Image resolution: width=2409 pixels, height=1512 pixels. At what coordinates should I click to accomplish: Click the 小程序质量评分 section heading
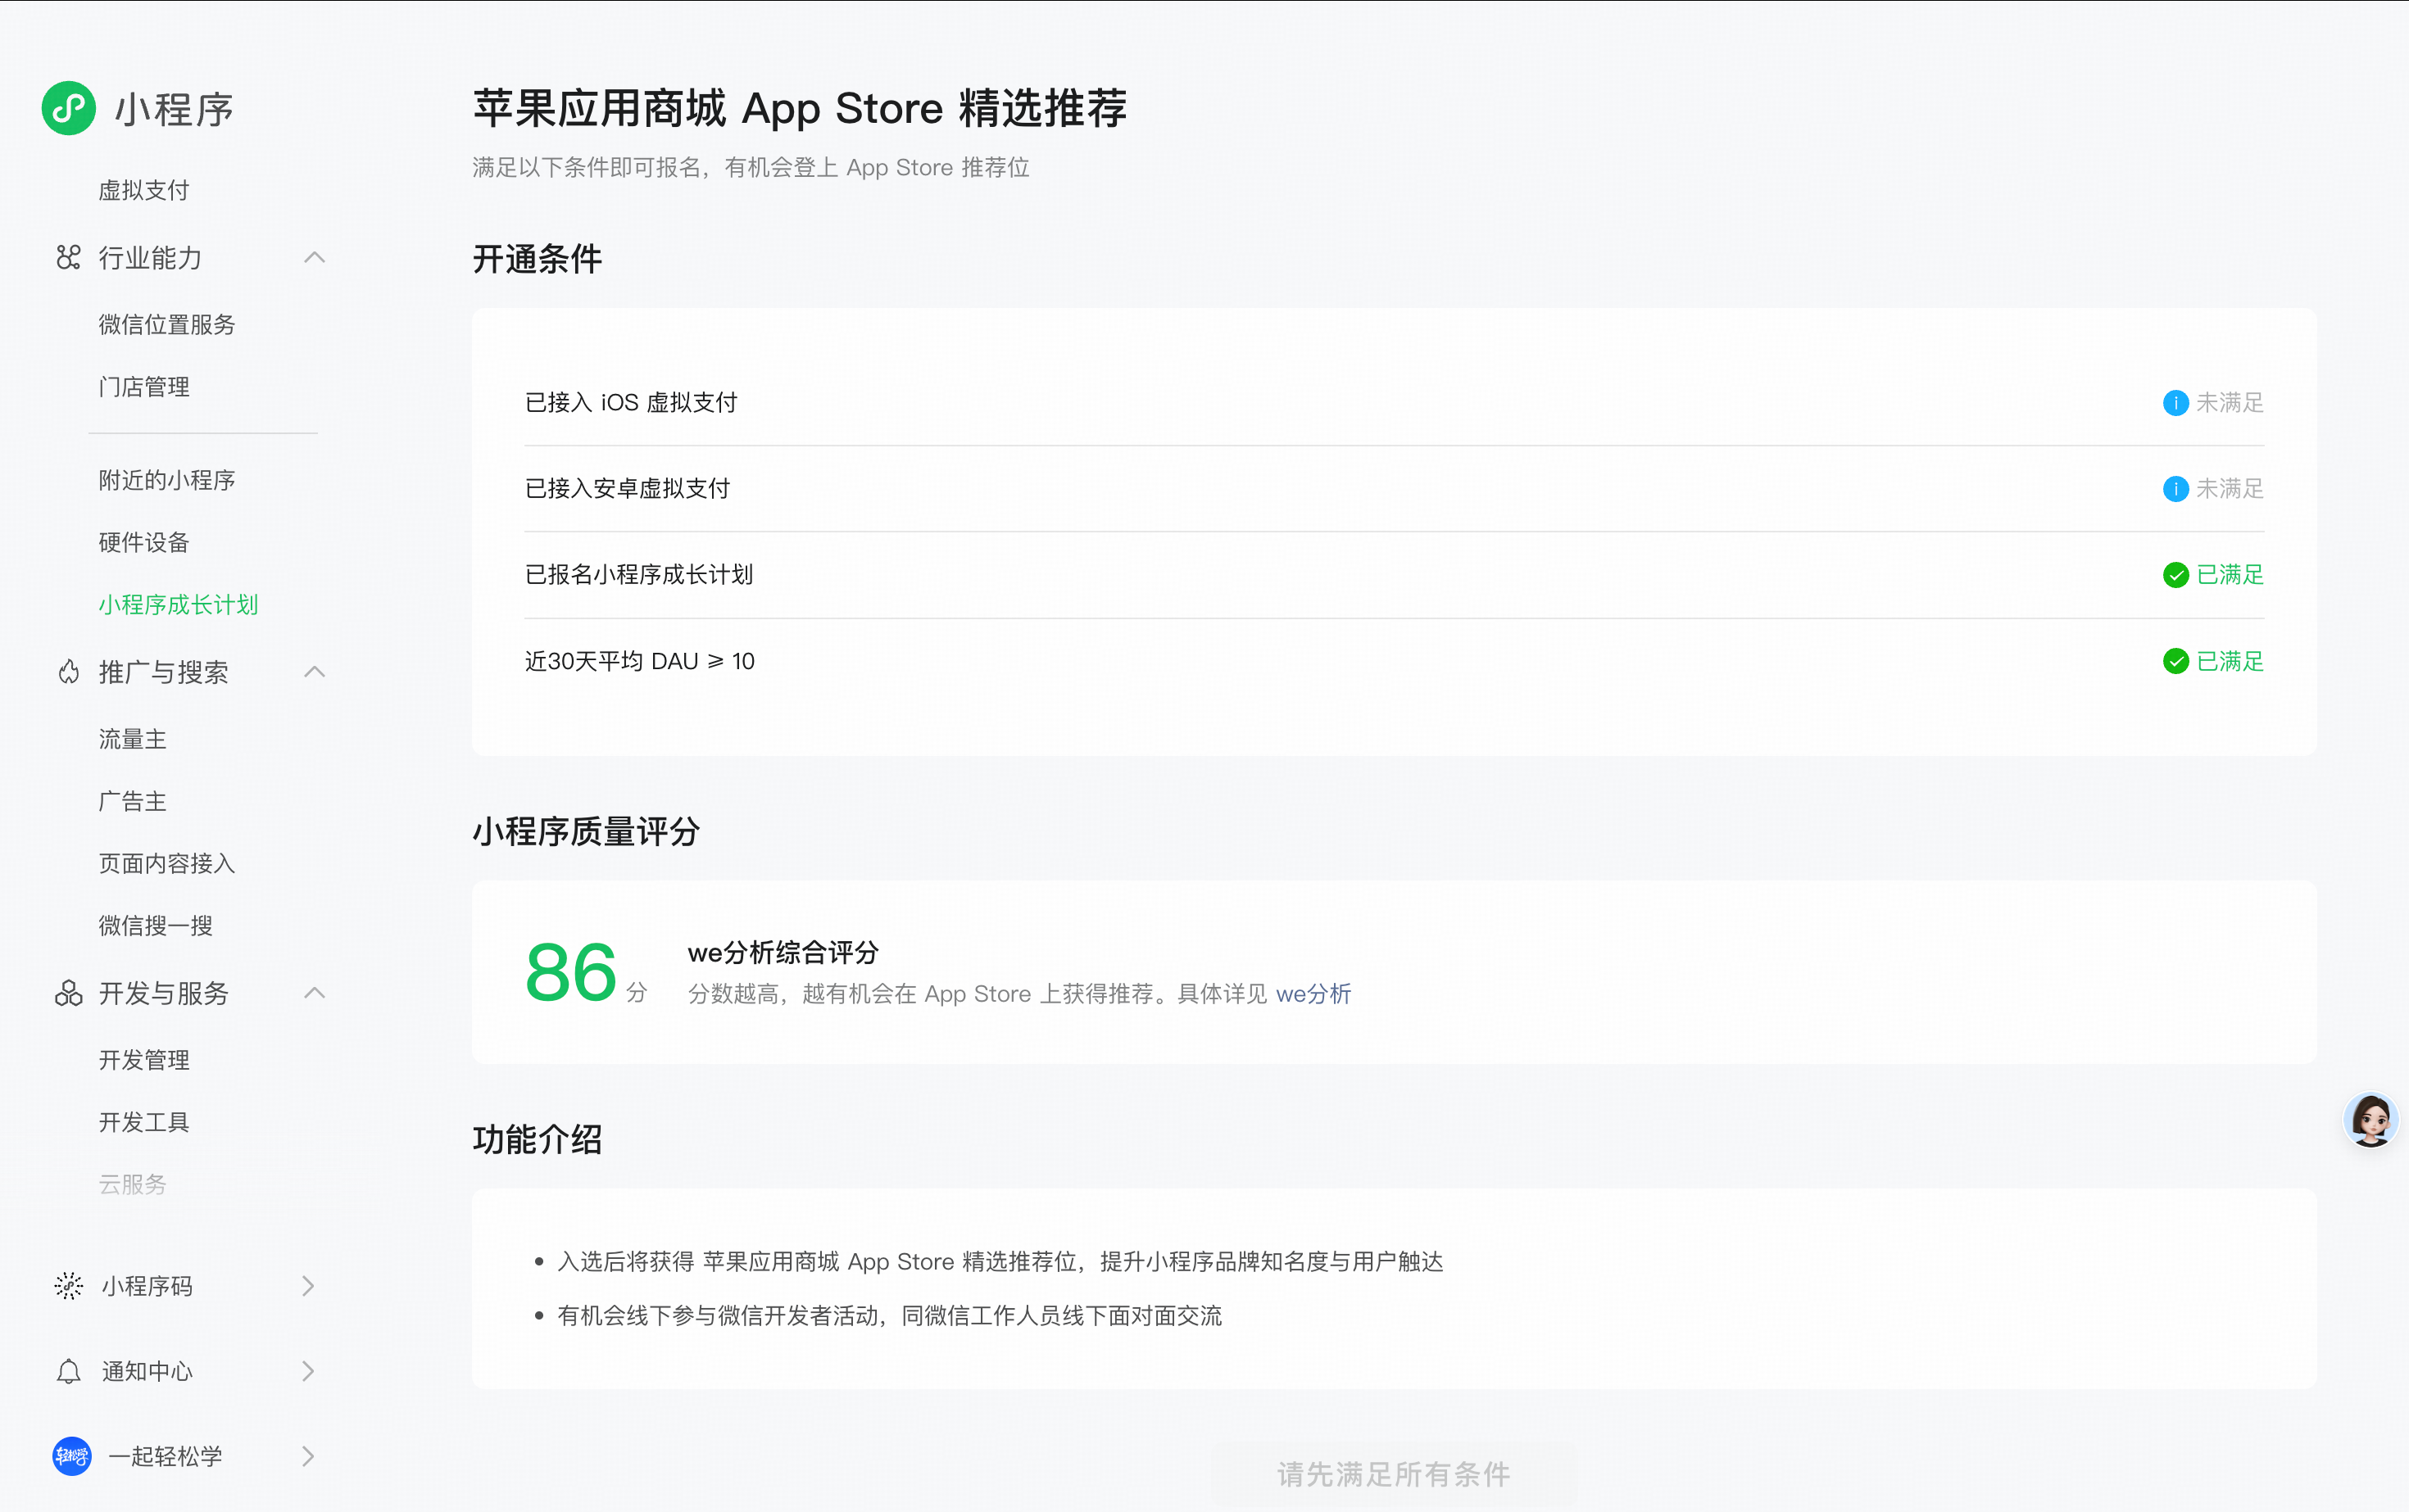coord(586,831)
